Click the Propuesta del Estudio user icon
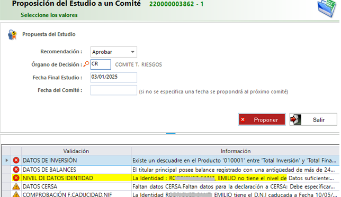 (x=12, y=35)
